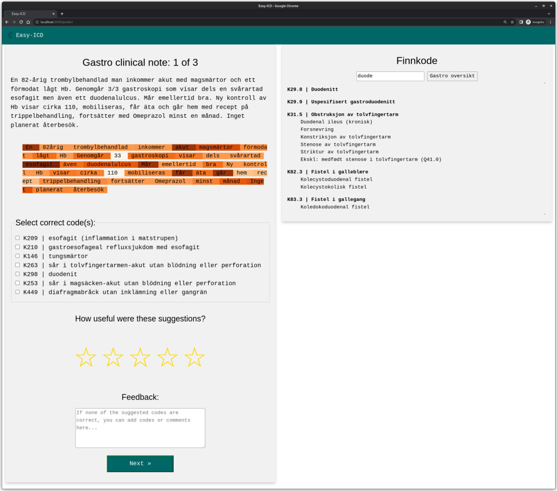
Task: Click the Next » button
Action: click(x=140, y=464)
